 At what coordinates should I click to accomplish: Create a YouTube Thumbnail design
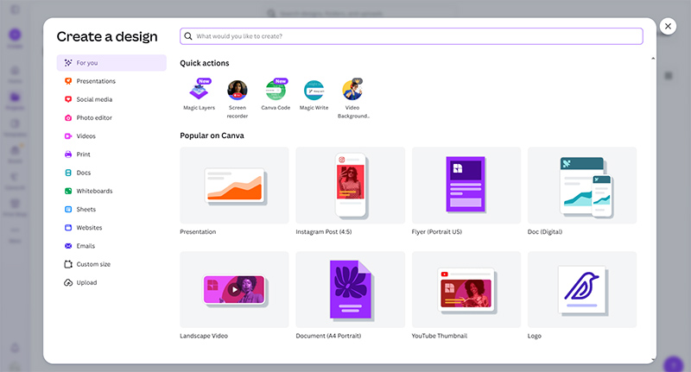[466, 289]
